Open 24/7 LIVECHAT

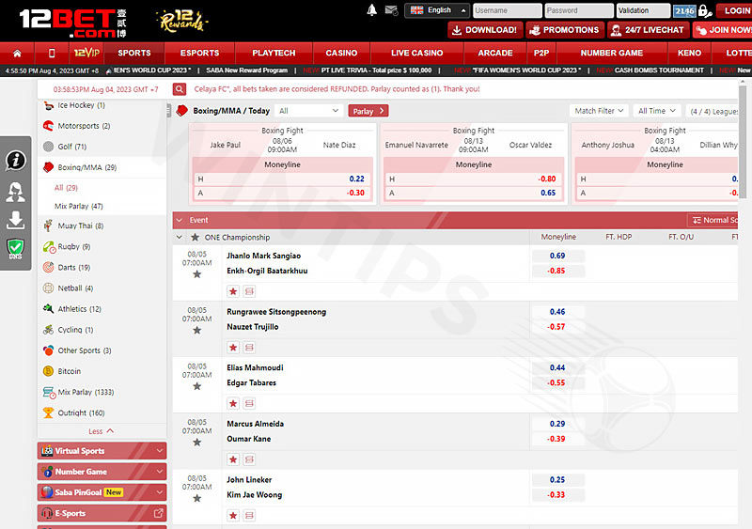tap(649, 30)
